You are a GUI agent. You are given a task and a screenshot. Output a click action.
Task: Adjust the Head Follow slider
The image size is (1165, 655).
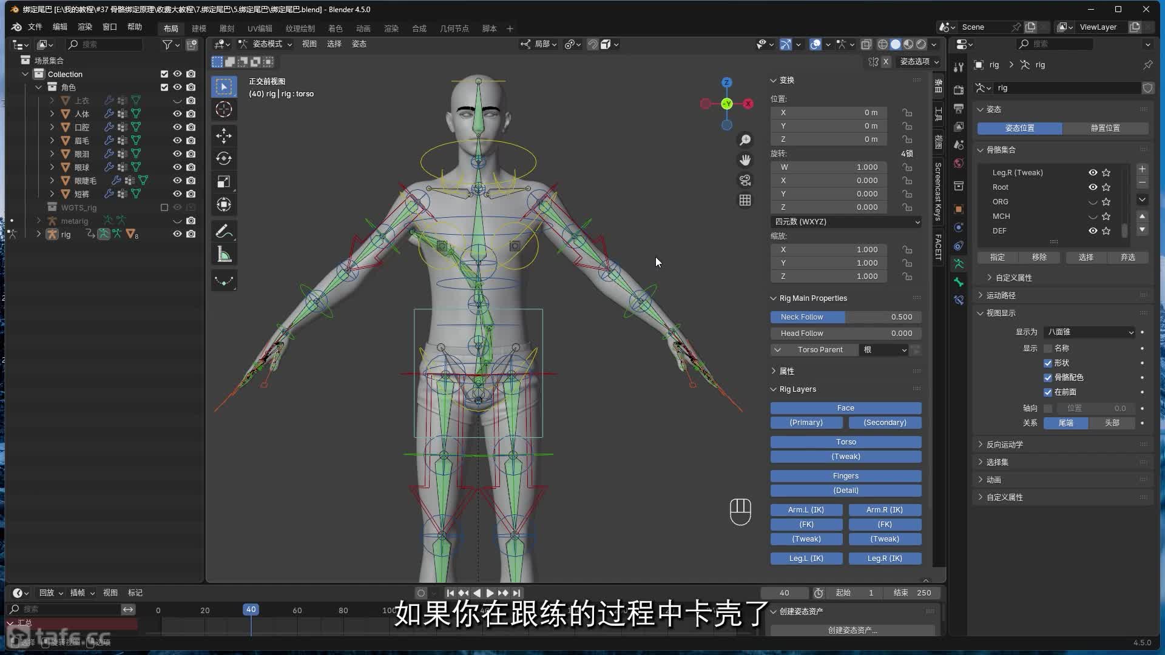click(846, 334)
